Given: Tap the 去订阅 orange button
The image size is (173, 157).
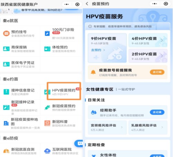Looking at the screenshot, I should (x=157, y=72).
